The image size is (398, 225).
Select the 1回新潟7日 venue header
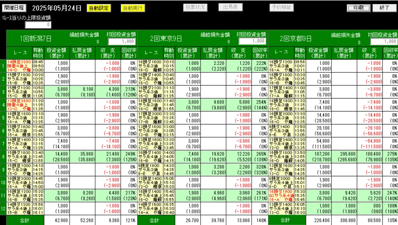click(x=35, y=38)
